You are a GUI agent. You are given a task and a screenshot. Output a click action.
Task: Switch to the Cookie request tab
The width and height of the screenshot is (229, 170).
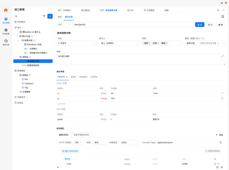click(94, 77)
